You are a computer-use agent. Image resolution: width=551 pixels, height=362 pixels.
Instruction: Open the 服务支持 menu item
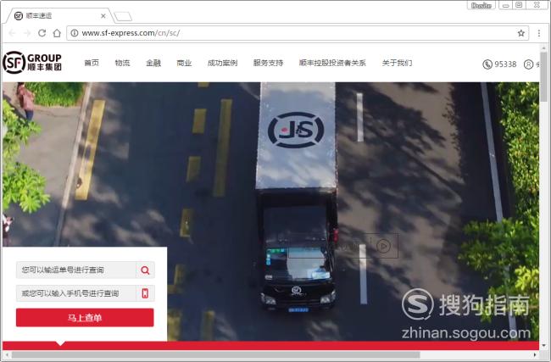pos(268,63)
